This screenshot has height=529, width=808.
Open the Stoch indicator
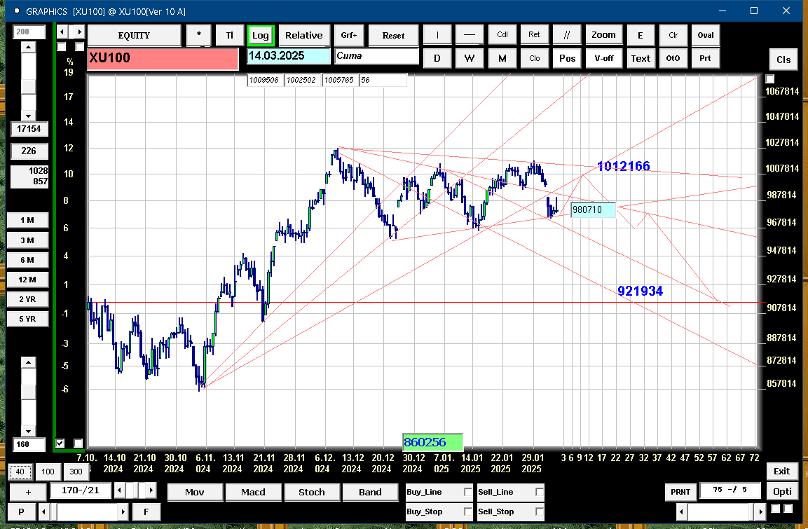tap(312, 492)
